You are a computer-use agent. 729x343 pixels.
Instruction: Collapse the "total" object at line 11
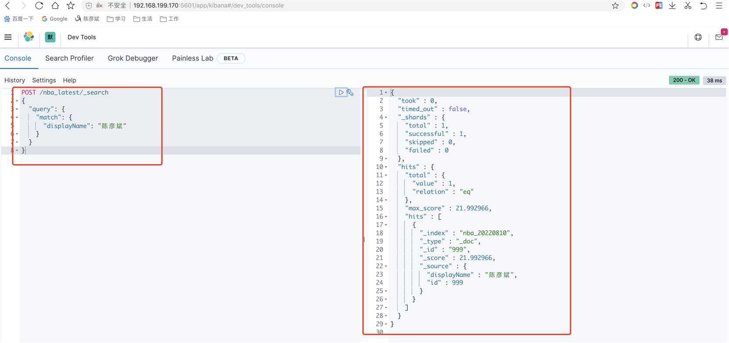[386, 175]
